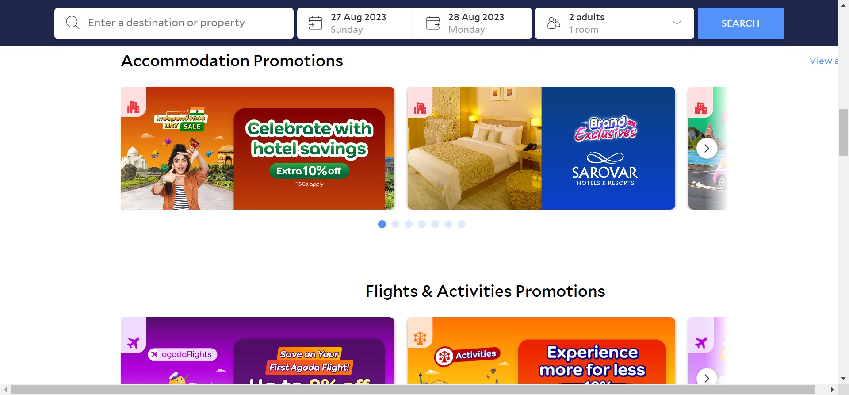The height and width of the screenshot is (395, 849).
Task: Select the first carousel pagination dot
Action: pyautogui.click(x=382, y=224)
